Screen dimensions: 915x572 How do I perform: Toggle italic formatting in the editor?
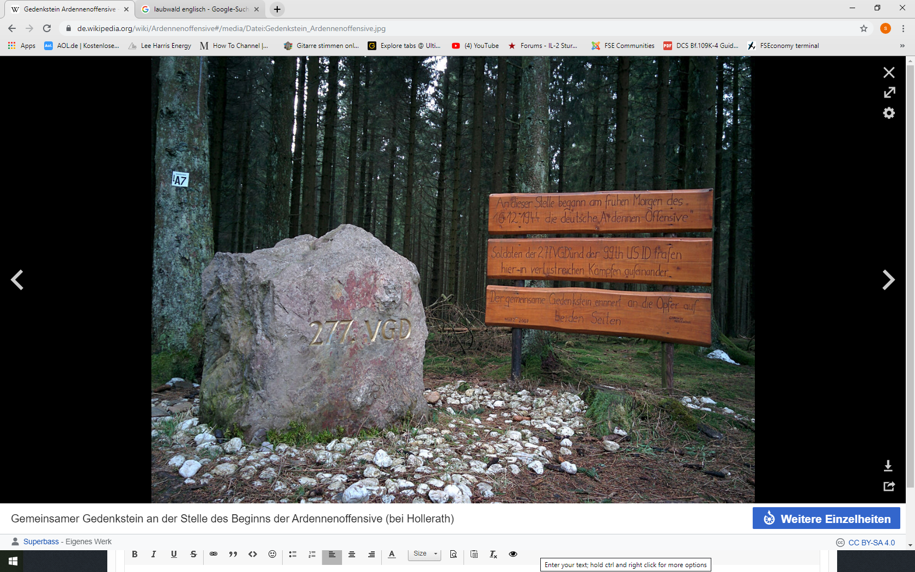tap(154, 554)
